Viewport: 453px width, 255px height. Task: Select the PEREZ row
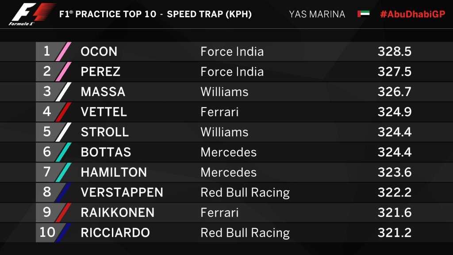click(226, 71)
